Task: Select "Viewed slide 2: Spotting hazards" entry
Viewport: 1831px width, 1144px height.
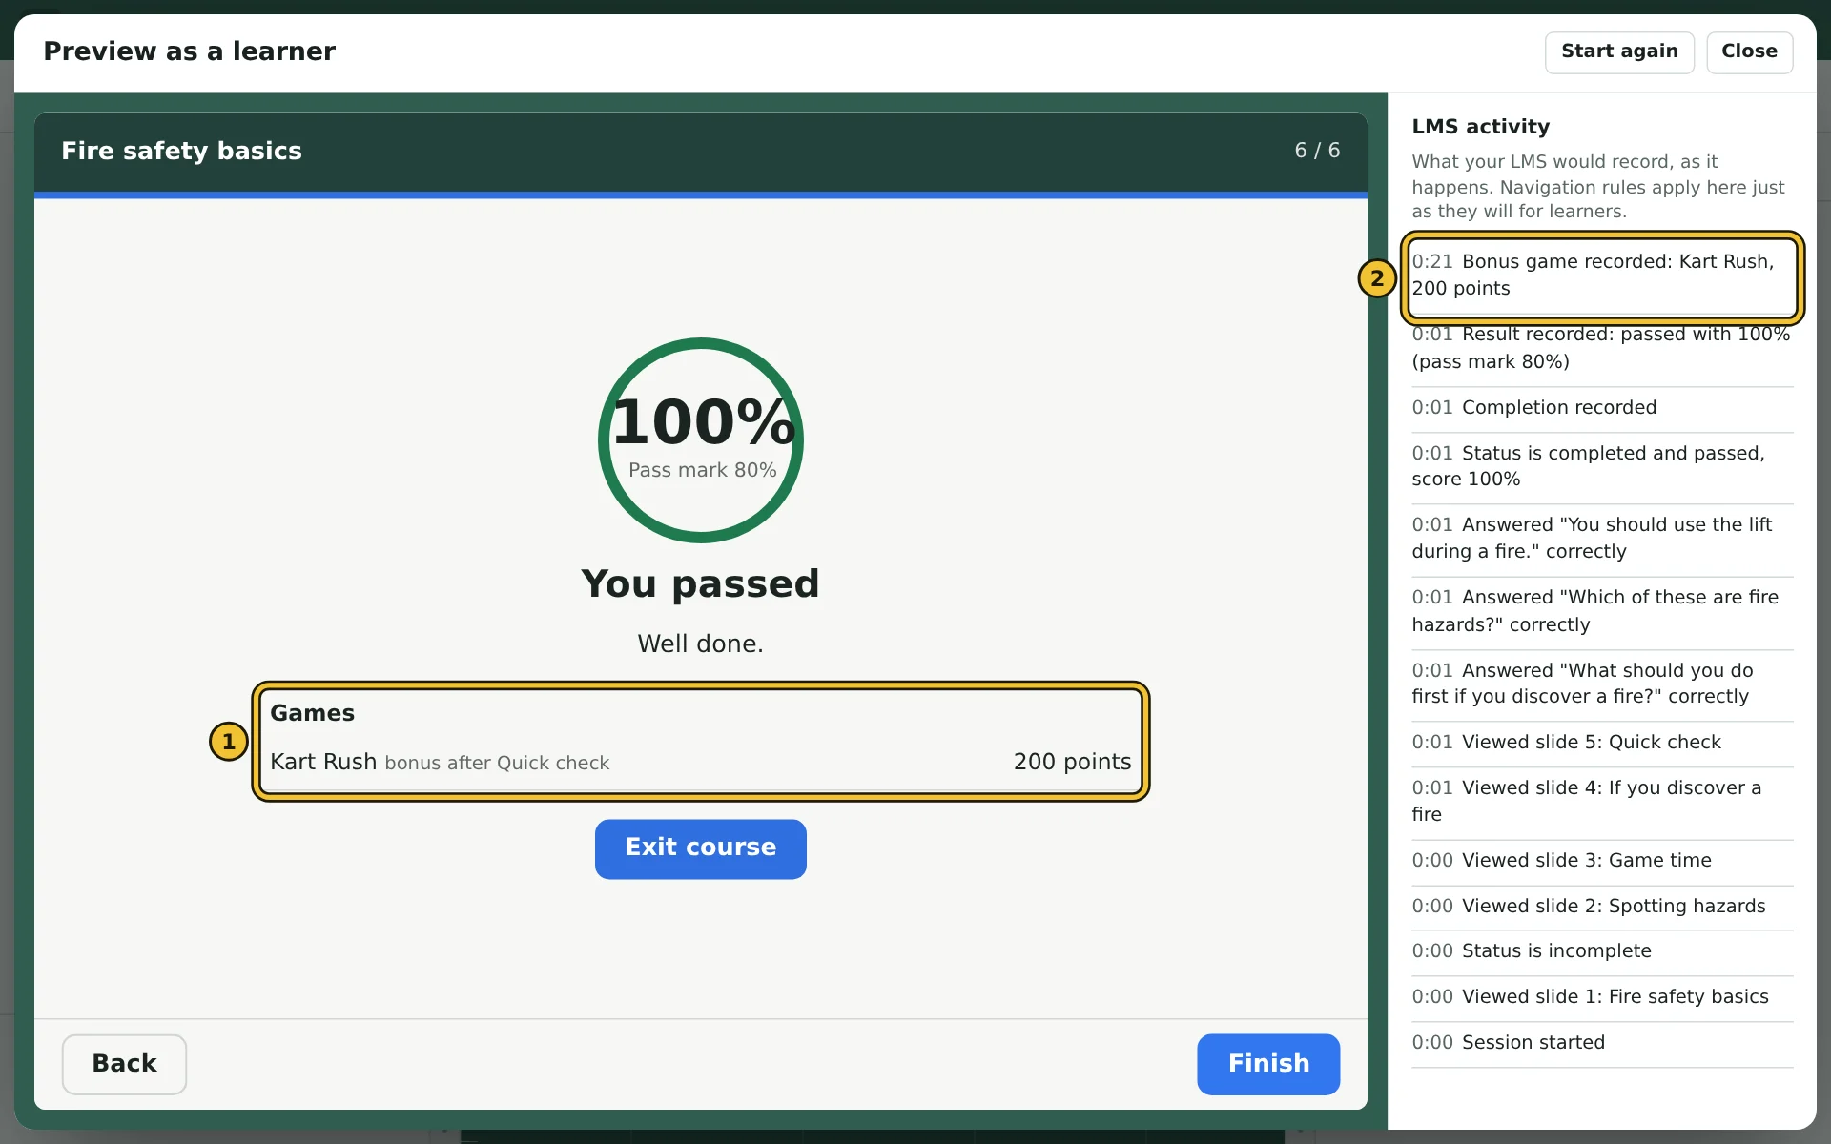Action: point(1602,906)
